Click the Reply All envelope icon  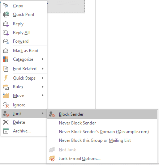(x=6, y=33)
